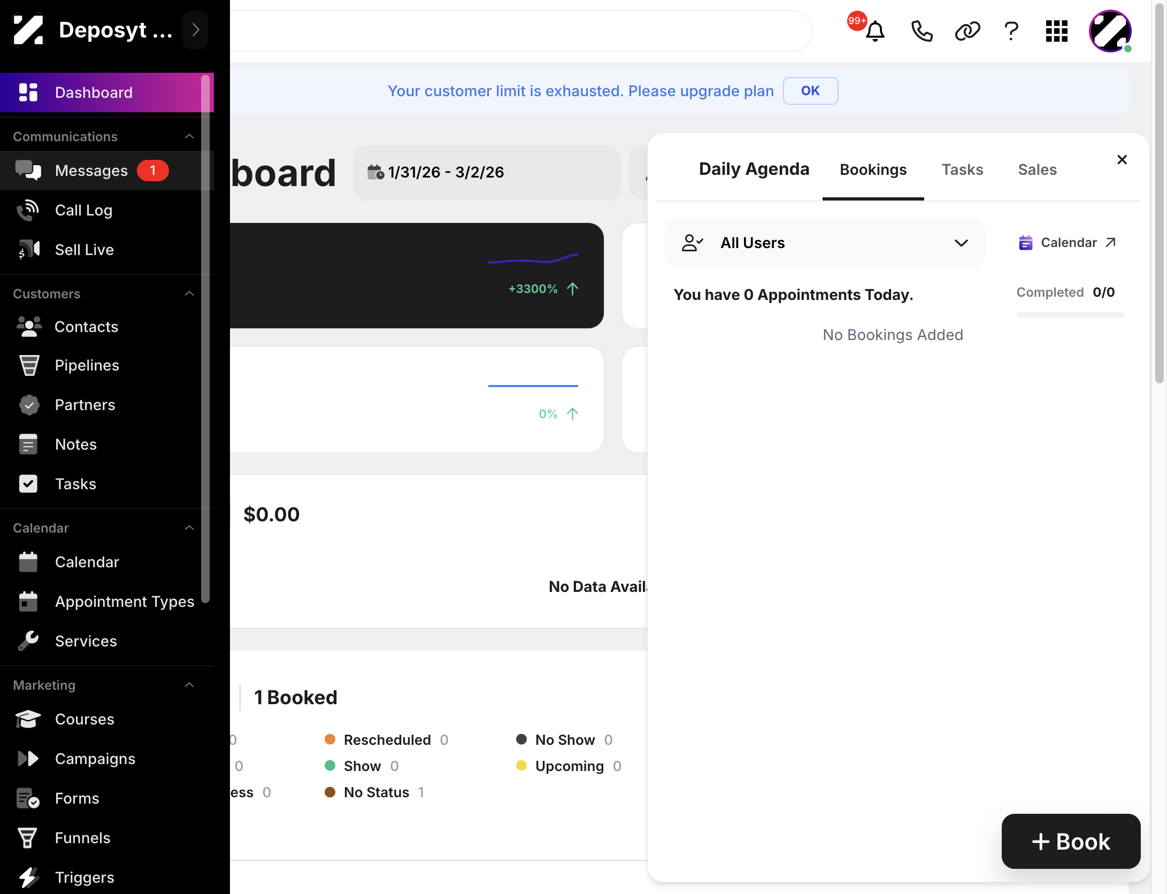Switch to the Tasks agenda tab
The height and width of the screenshot is (894, 1167).
click(962, 170)
